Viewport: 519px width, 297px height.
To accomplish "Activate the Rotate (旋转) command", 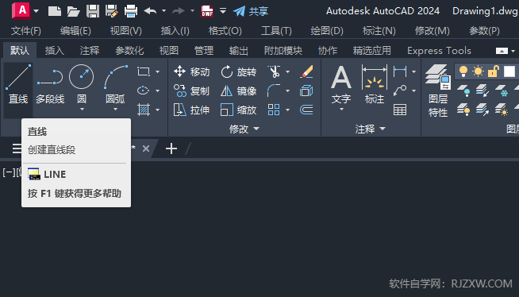I will pyautogui.click(x=238, y=71).
